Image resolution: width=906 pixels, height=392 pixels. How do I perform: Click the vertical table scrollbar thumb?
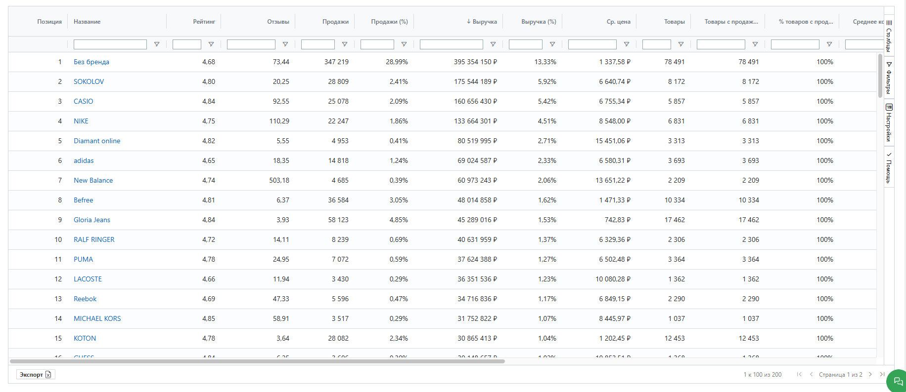pos(880,76)
